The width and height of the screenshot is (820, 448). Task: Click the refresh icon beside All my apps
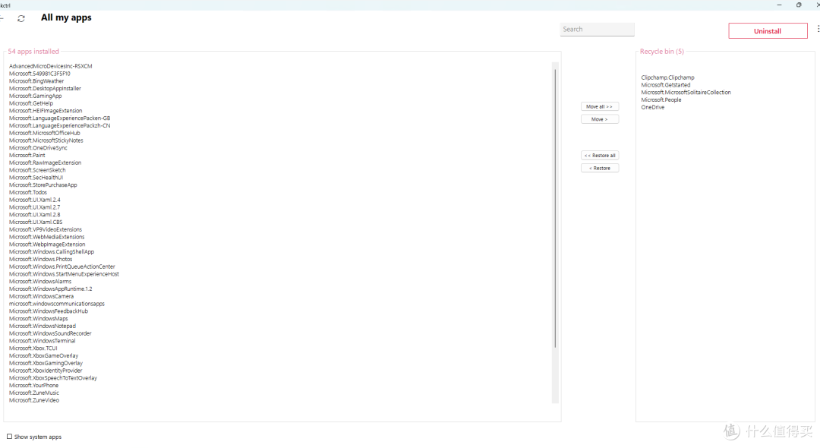coord(21,18)
